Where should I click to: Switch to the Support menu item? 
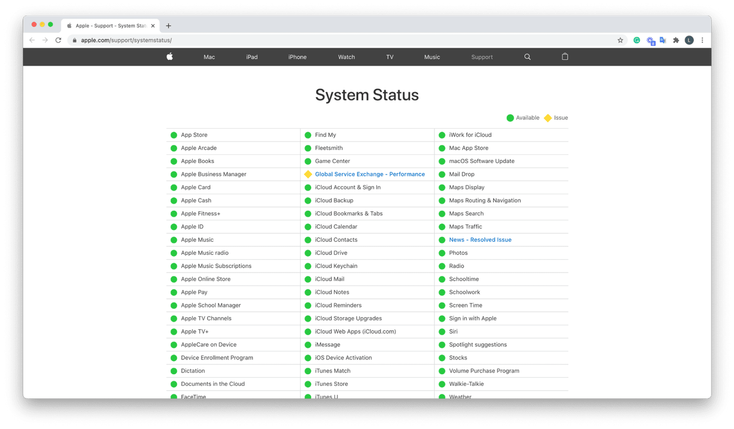tap(481, 57)
